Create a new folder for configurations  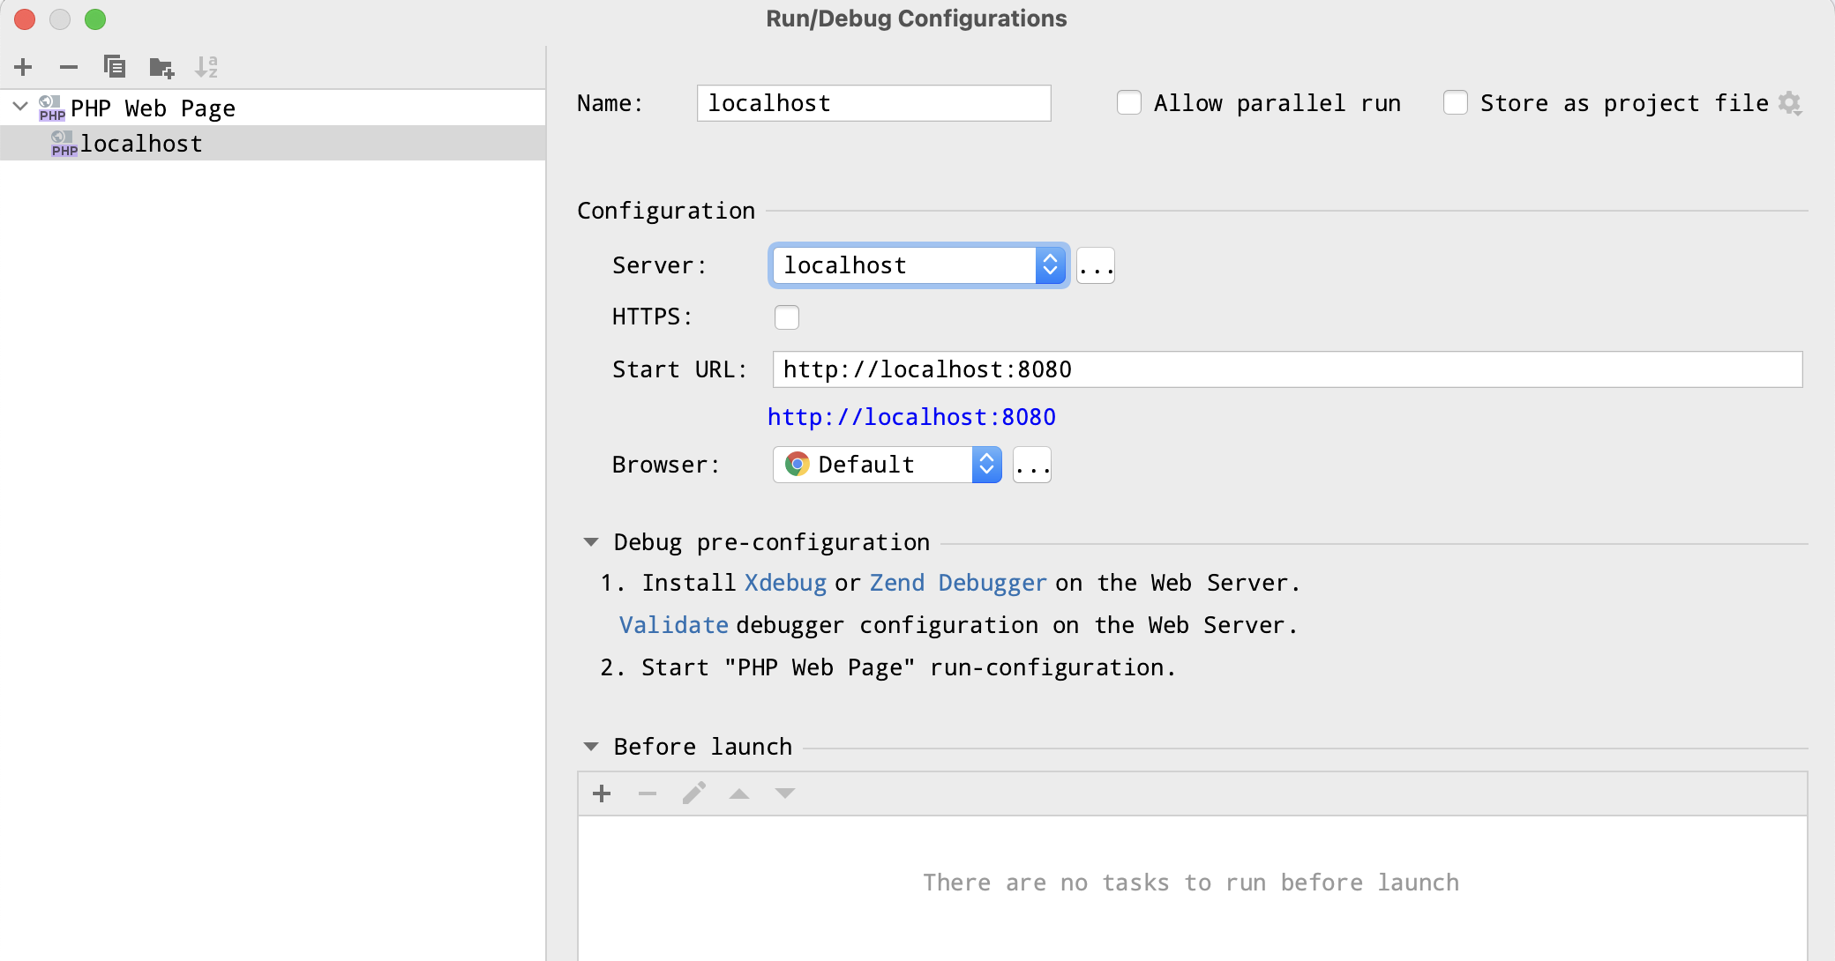pos(160,66)
